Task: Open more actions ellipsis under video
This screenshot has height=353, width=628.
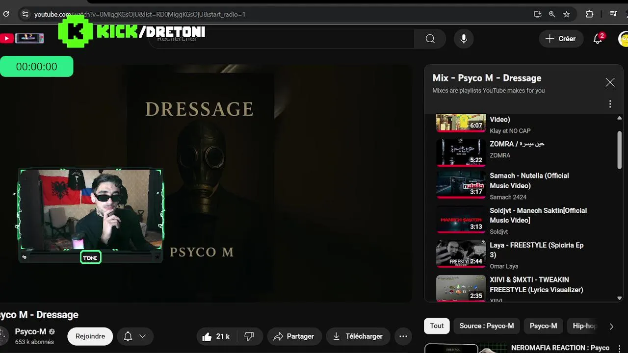Action: (x=403, y=336)
